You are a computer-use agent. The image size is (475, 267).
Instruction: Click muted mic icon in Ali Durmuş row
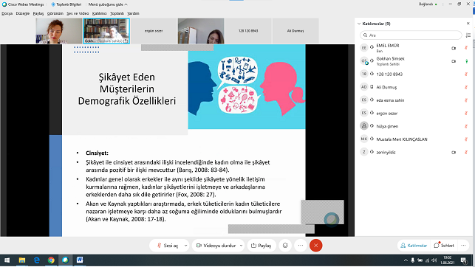[466, 87]
